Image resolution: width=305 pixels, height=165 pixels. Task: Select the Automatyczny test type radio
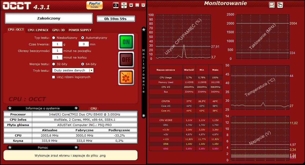click(83, 38)
